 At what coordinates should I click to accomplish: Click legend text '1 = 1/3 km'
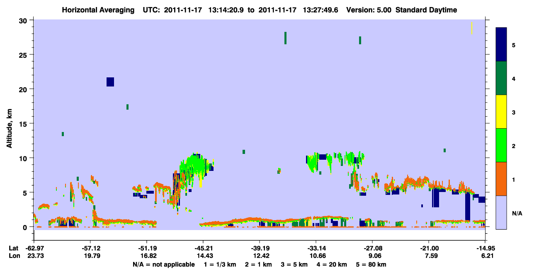[220, 264]
